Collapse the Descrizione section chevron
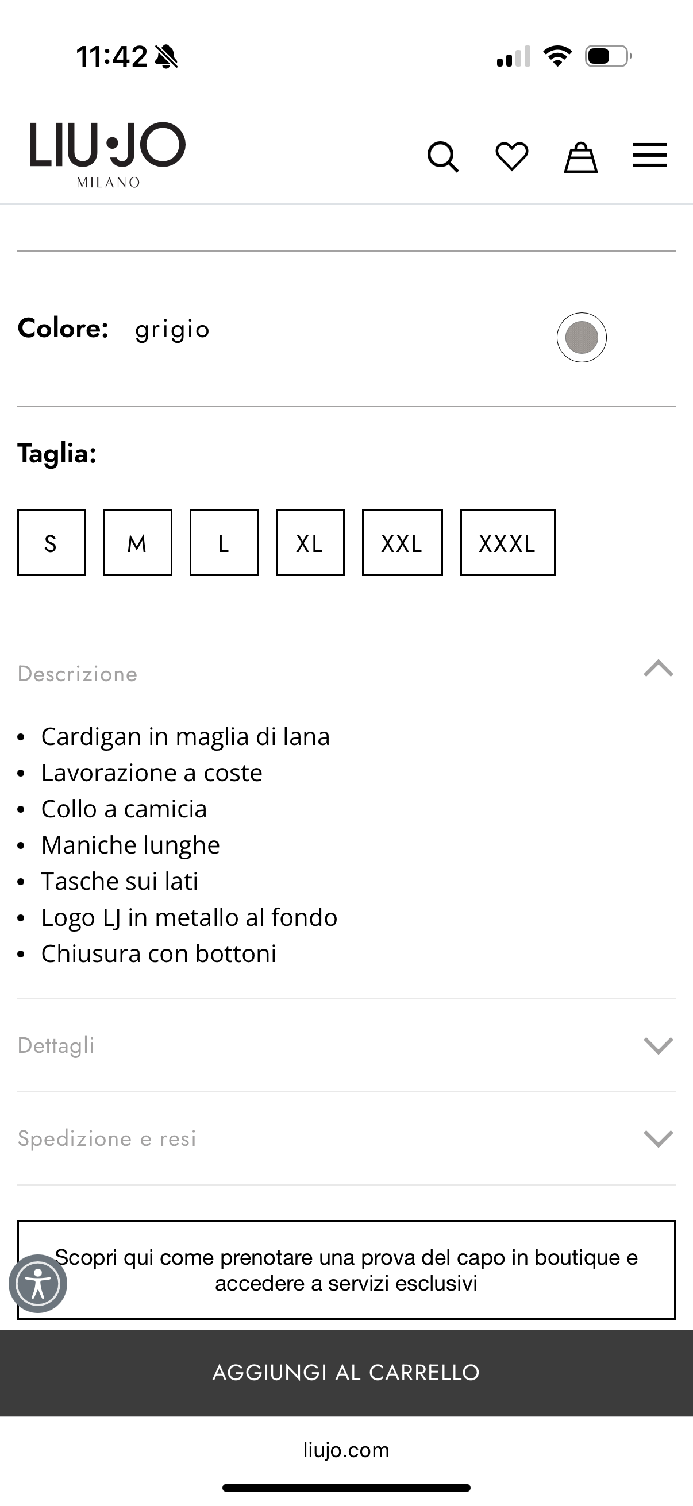Image resolution: width=693 pixels, height=1506 pixels. click(x=658, y=669)
